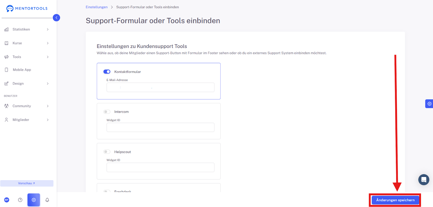This screenshot has width=433, height=207.
Task: Click the Vorschau preview button
Action: point(27,183)
